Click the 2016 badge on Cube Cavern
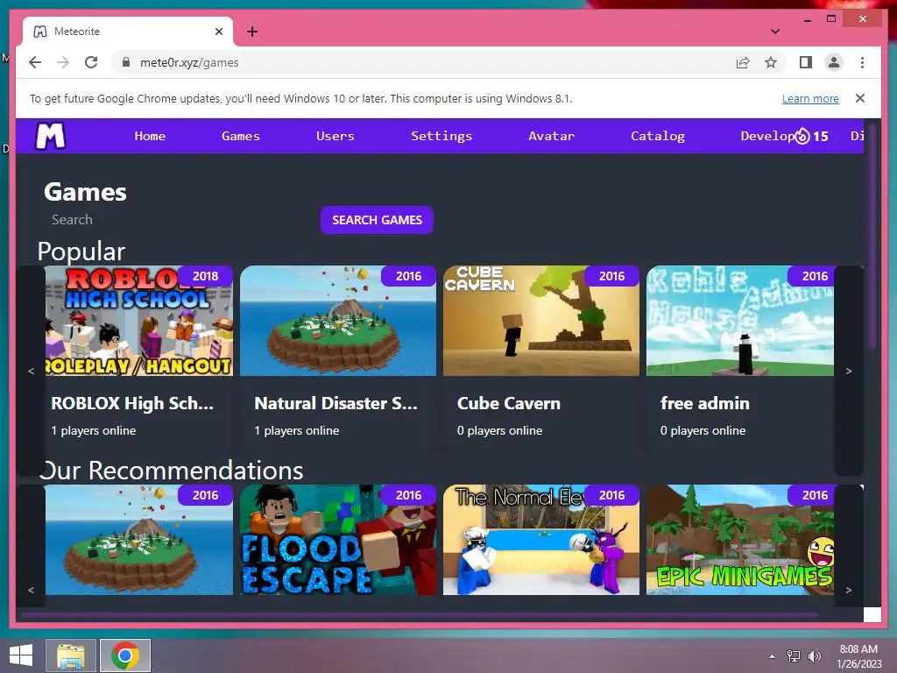 point(611,276)
